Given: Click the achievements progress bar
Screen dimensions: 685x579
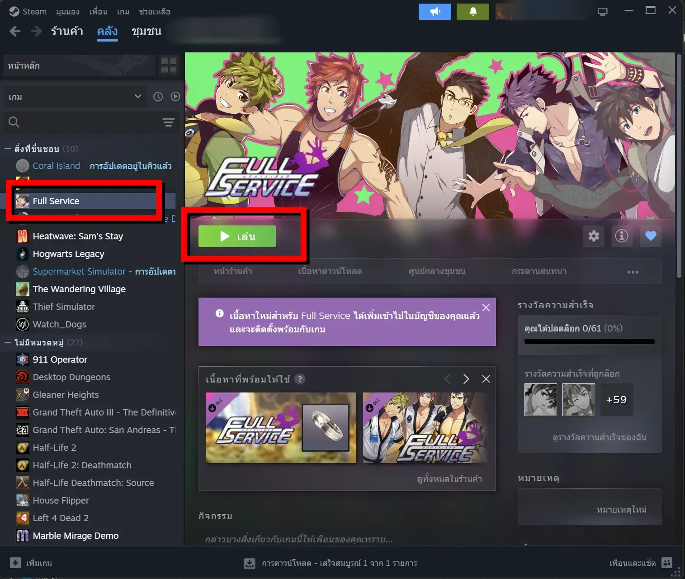Looking at the screenshot, I should (x=590, y=341).
